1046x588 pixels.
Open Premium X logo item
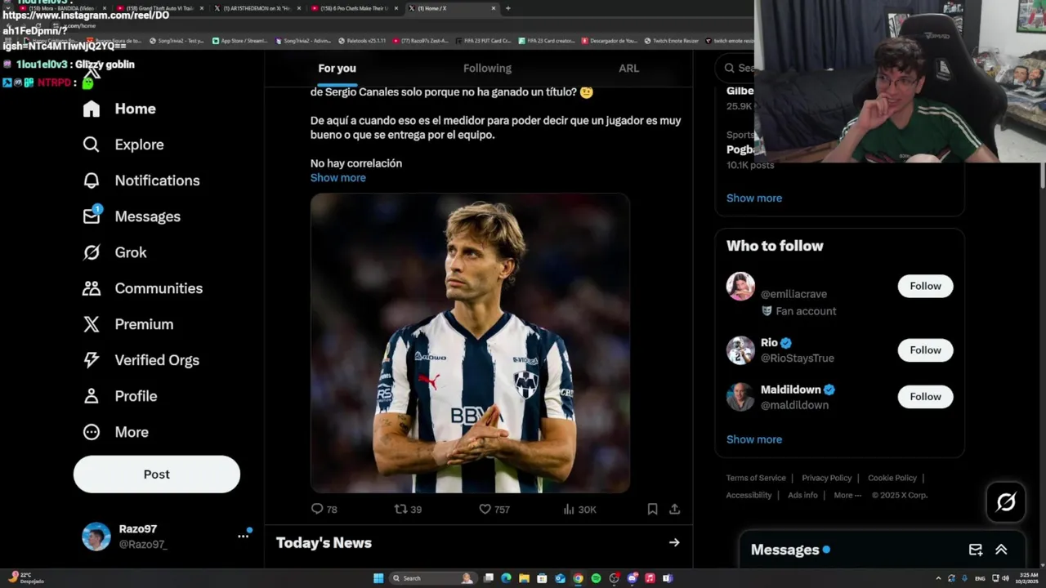[91, 324]
